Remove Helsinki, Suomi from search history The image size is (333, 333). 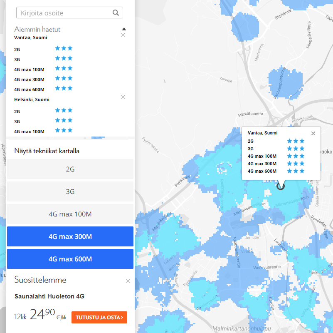click(123, 97)
